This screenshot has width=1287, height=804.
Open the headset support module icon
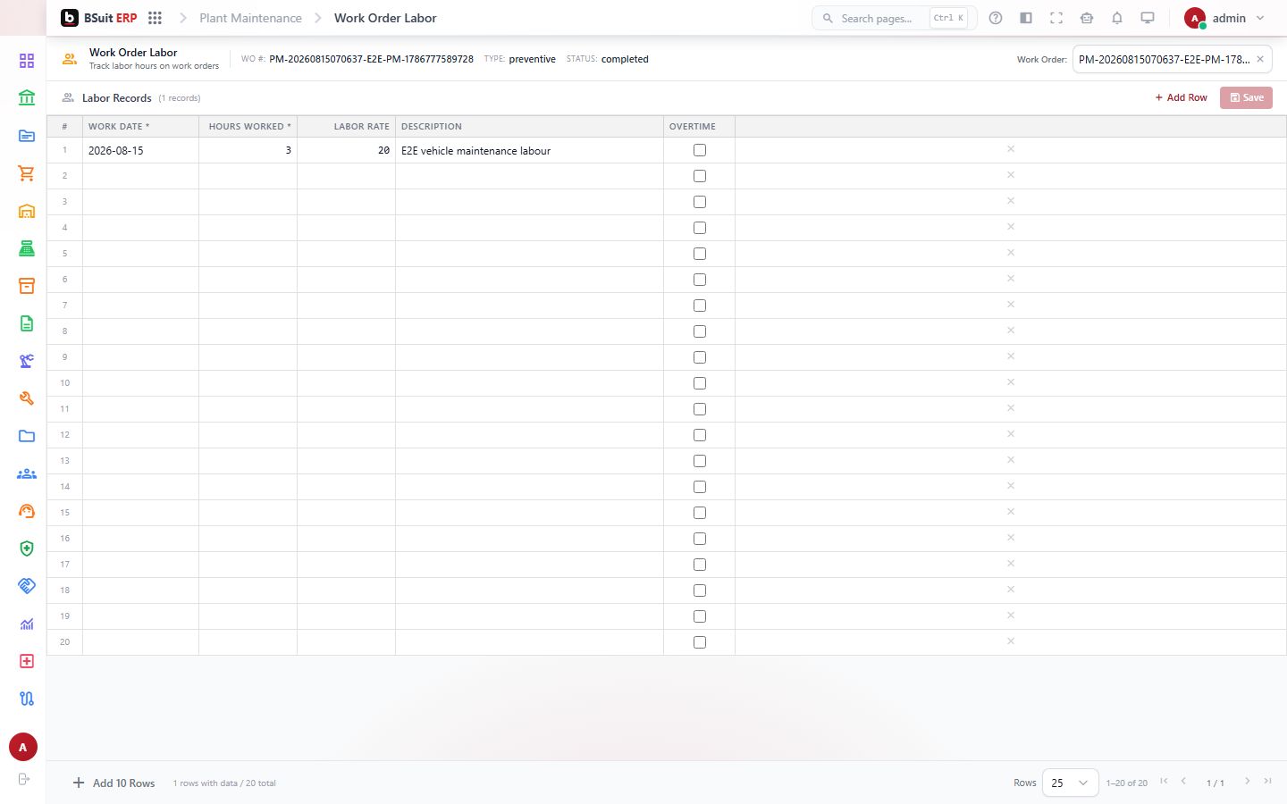tap(27, 511)
